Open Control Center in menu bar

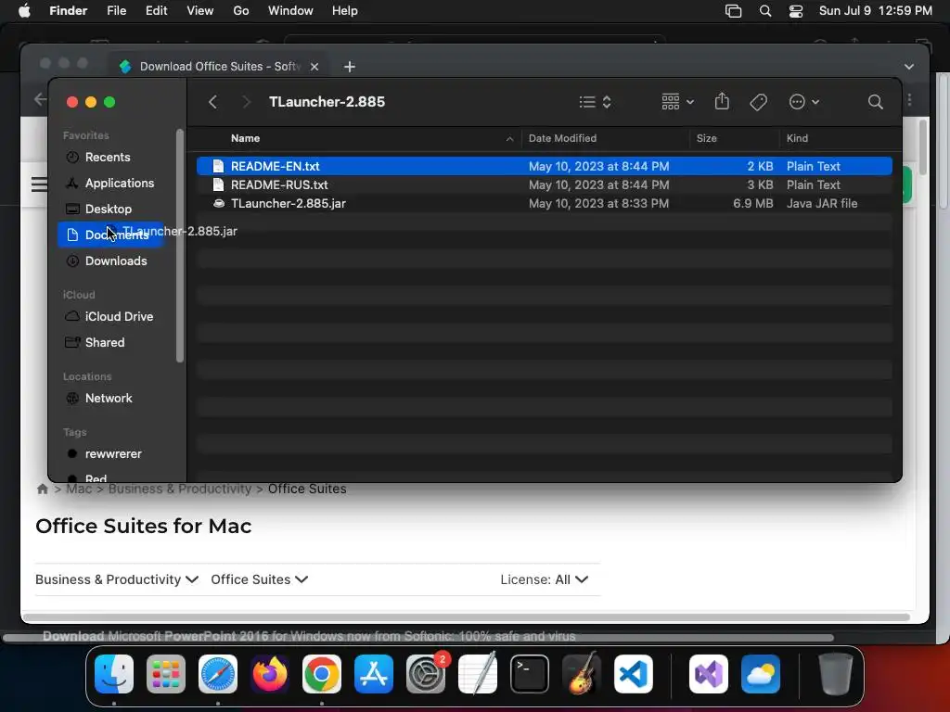pos(795,11)
